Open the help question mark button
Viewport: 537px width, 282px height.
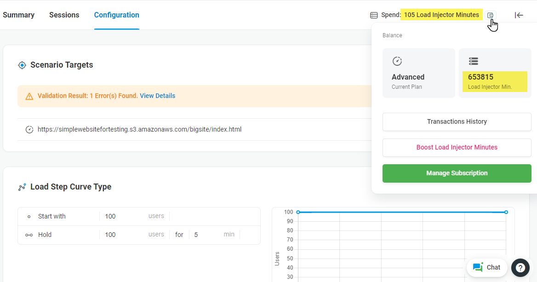tap(520, 268)
